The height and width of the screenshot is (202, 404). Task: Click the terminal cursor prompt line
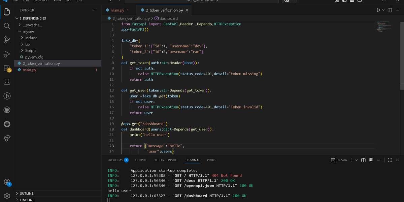108,200
